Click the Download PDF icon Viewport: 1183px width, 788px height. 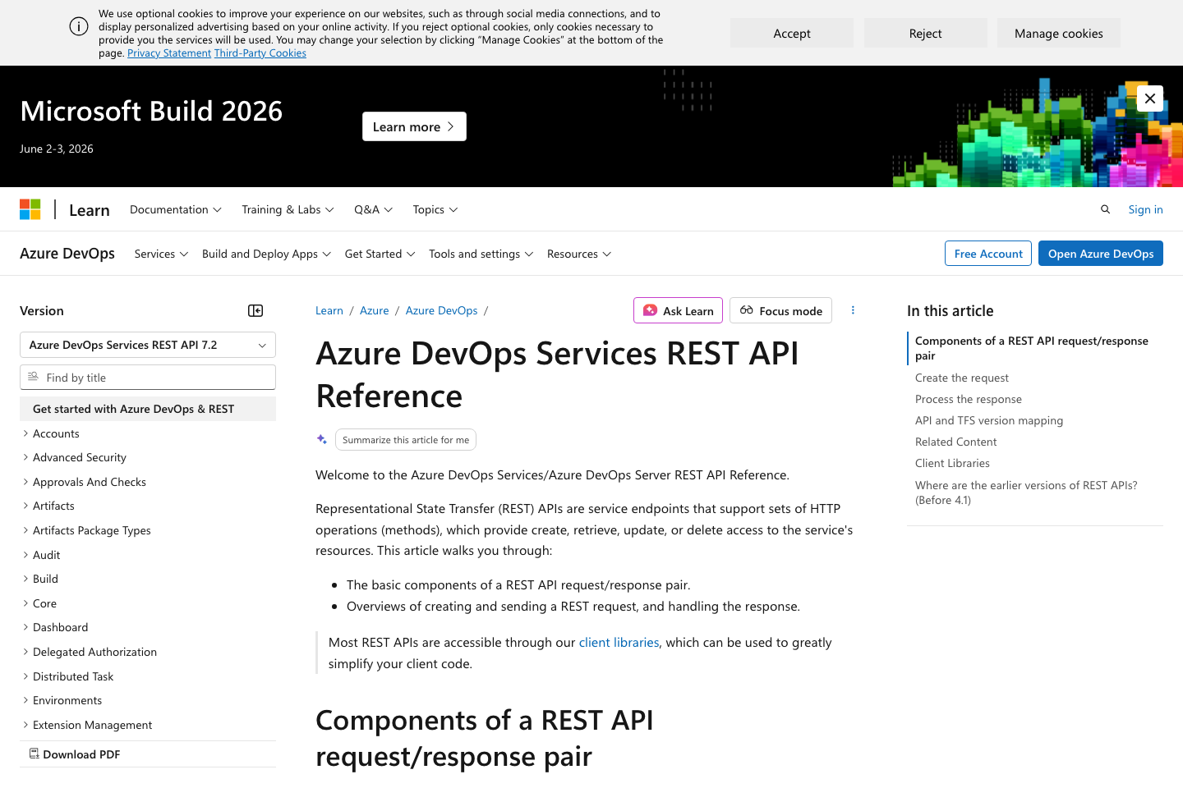34,753
